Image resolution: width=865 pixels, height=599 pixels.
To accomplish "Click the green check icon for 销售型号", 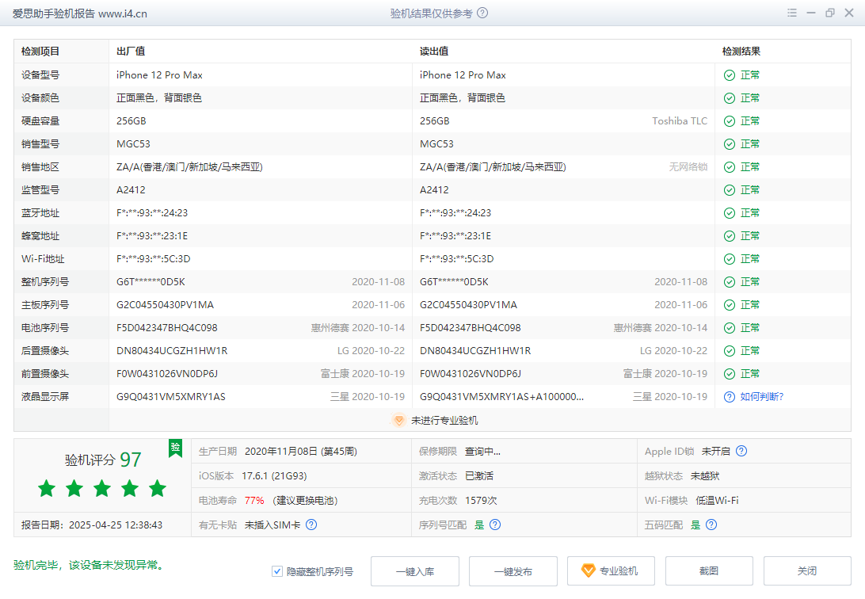I will point(730,144).
